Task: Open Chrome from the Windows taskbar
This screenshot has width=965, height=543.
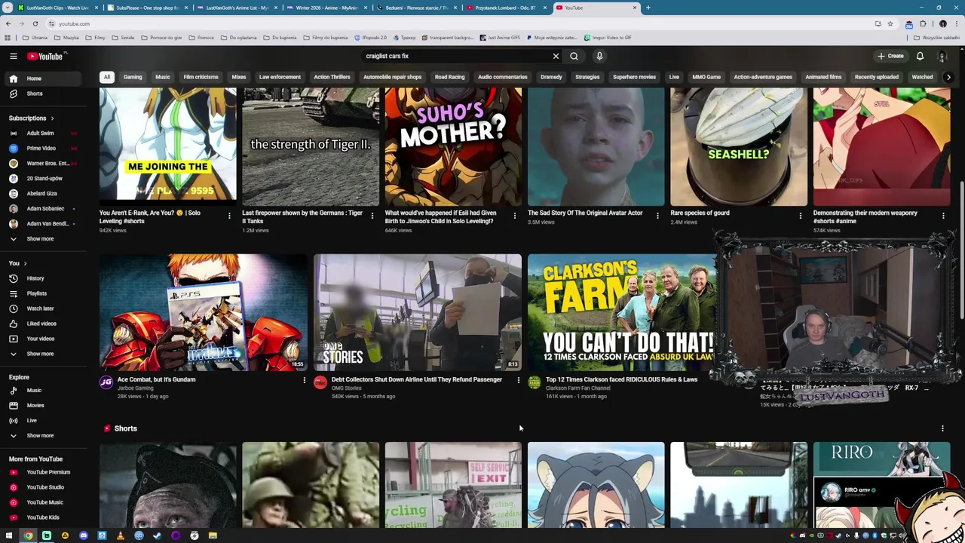Action: click(x=28, y=535)
